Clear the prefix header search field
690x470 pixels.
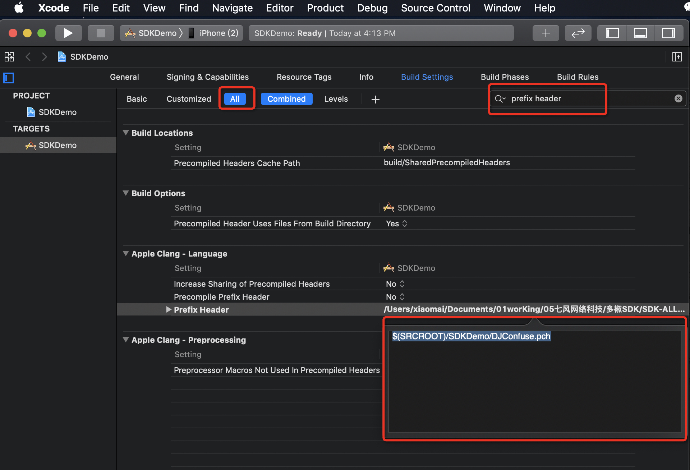[678, 98]
